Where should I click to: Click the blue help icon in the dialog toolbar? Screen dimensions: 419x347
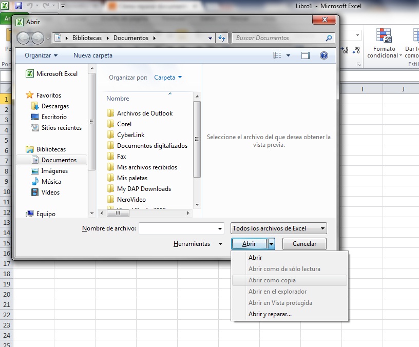323,55
